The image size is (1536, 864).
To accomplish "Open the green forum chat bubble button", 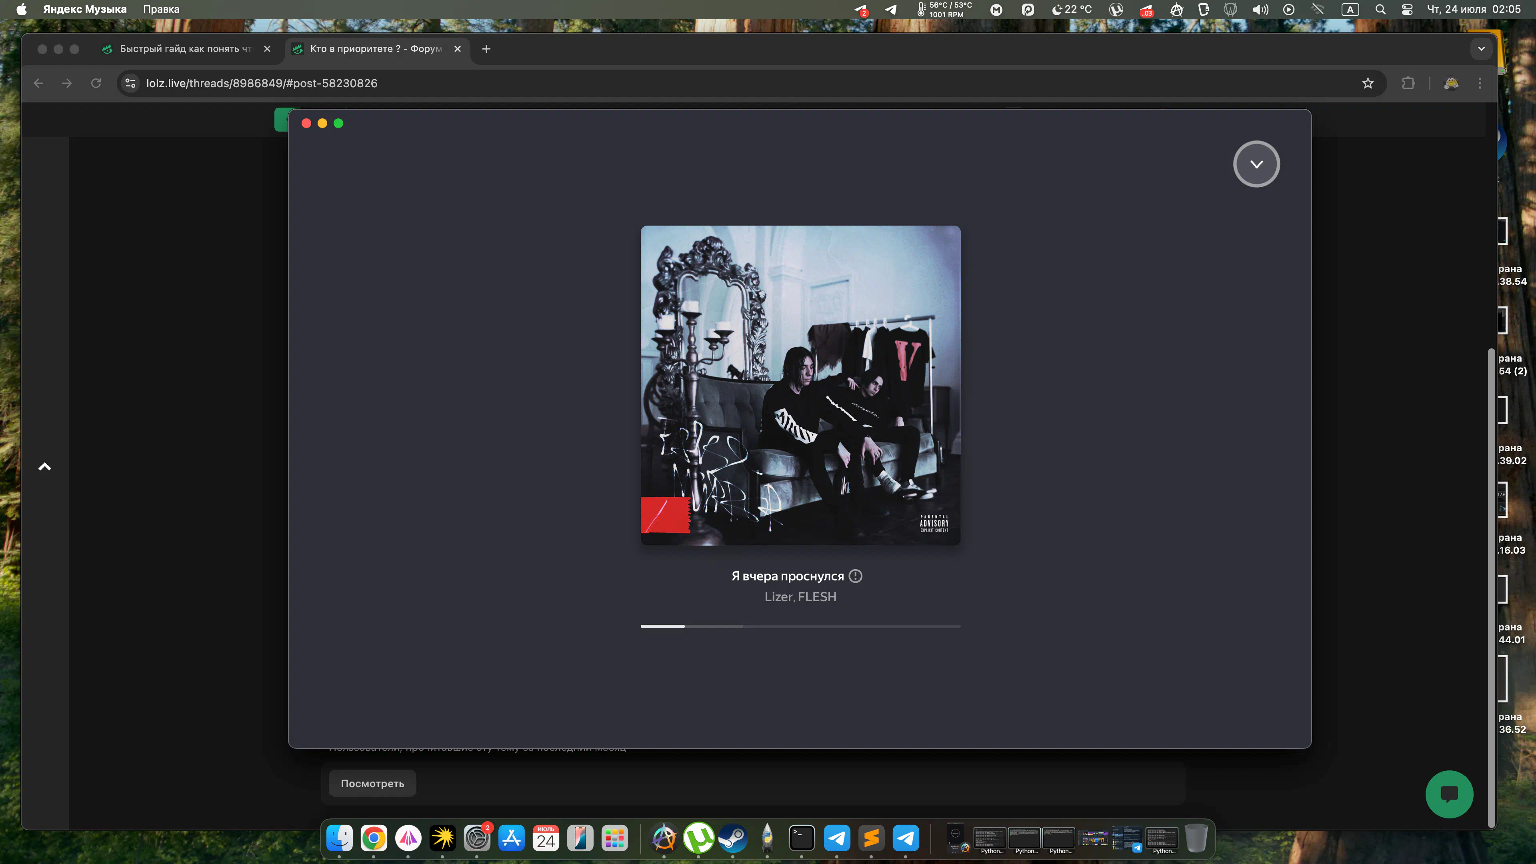I will (x=1449, y=794).
